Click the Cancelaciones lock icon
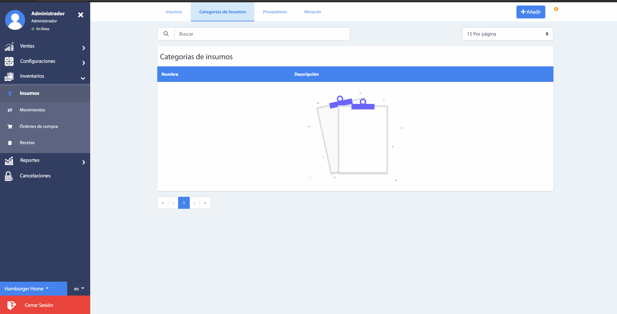This screenshot has height=314, width=617. [x=9, y=176]
